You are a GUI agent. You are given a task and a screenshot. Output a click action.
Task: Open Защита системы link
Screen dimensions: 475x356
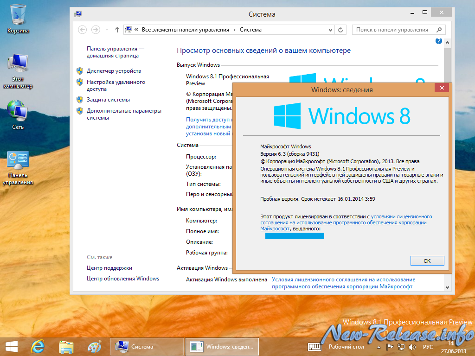click(x=108, y=100)
